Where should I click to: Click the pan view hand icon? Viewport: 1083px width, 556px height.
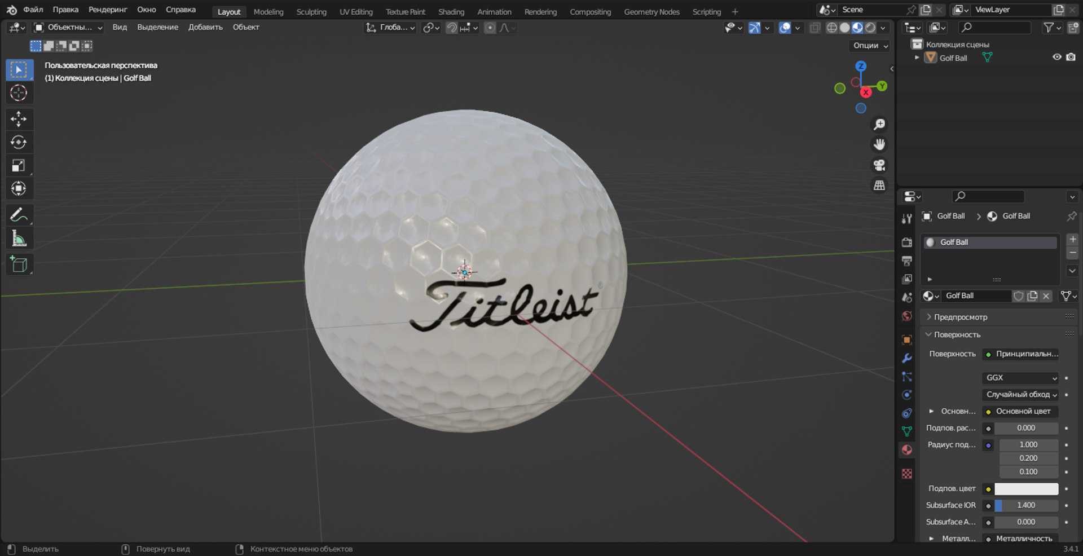879,144
